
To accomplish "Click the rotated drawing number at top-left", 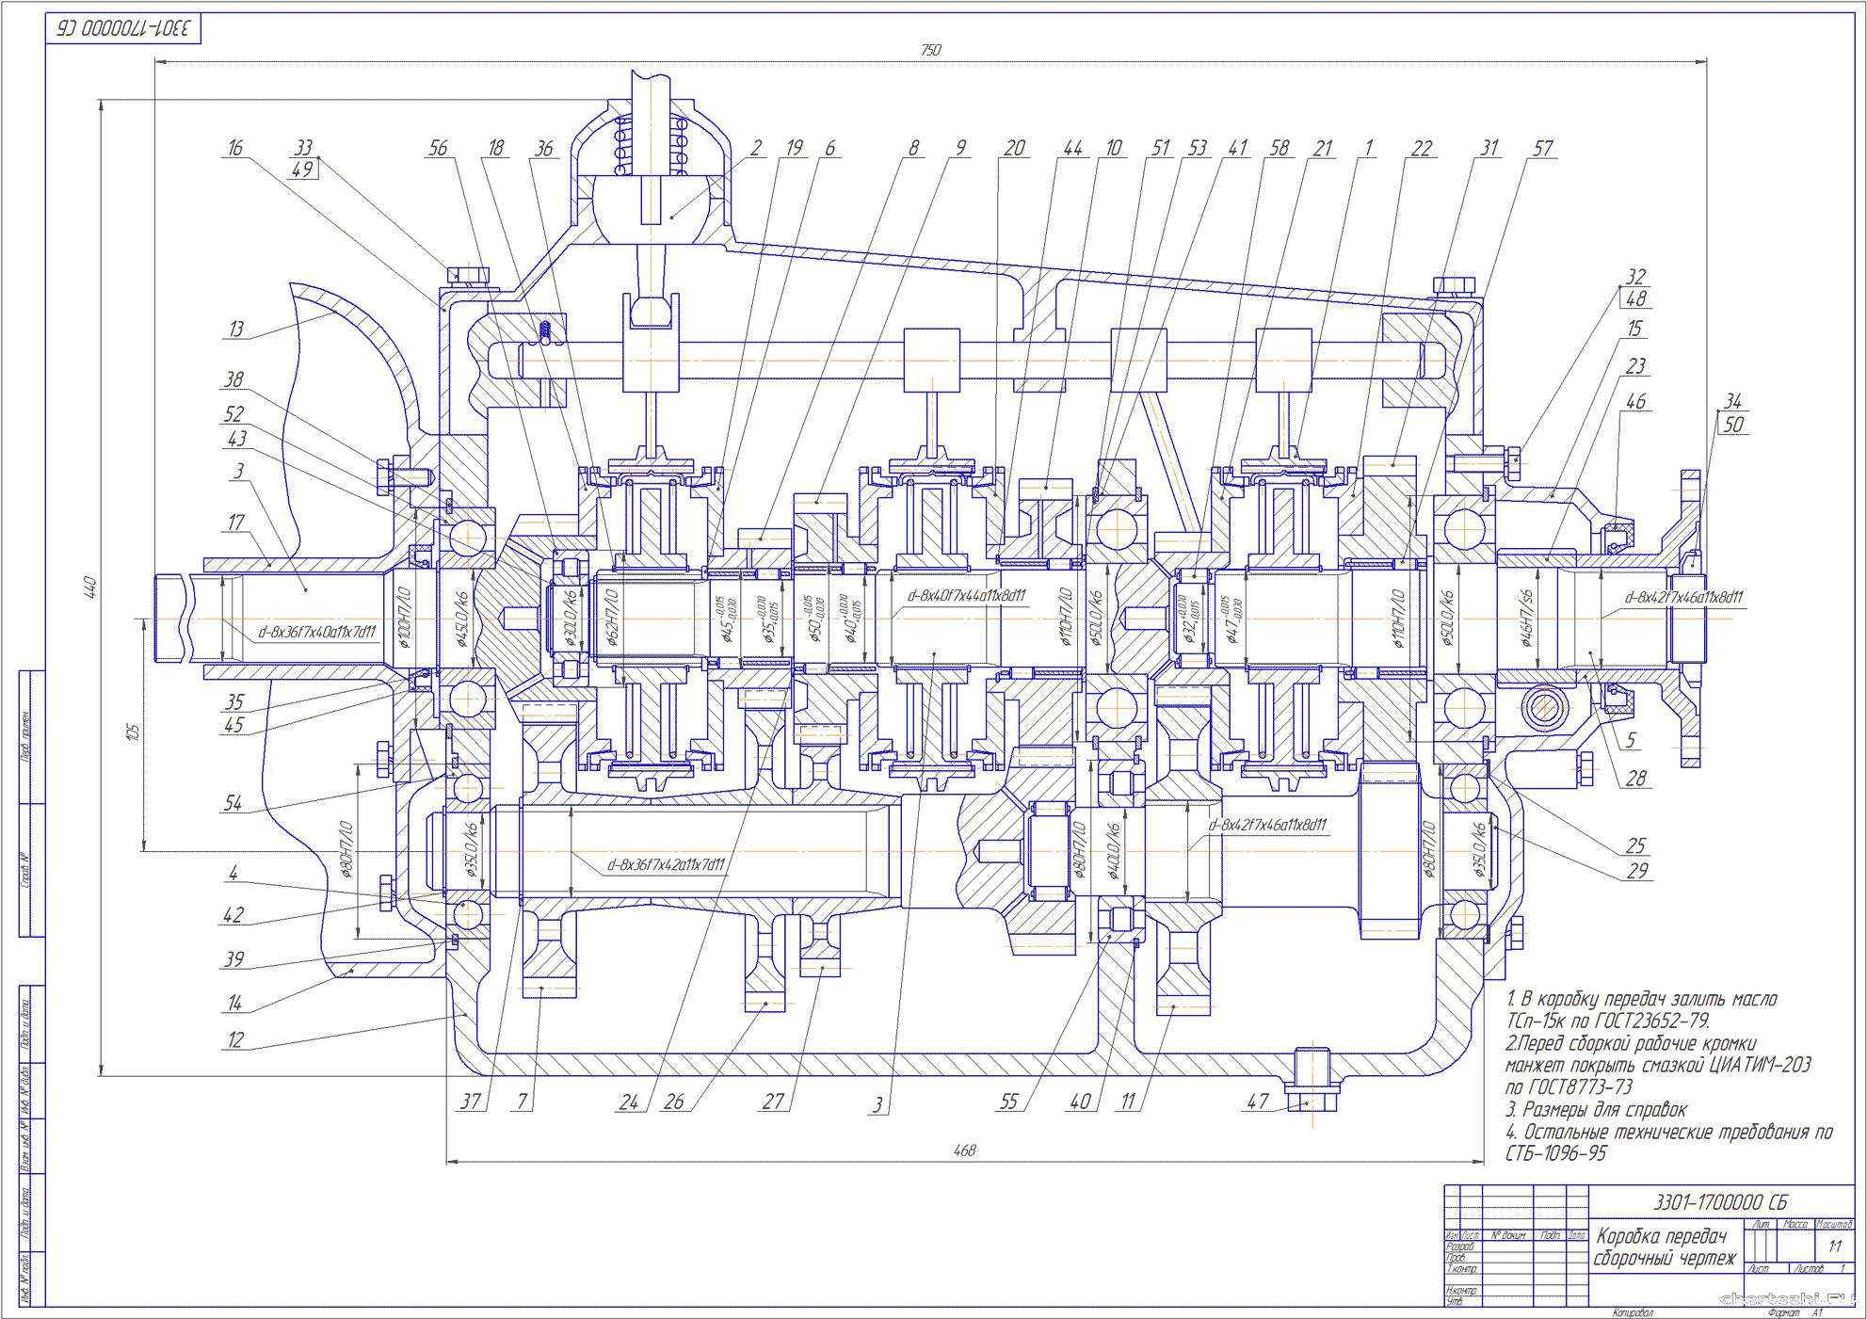I will [x=124, y=29].
